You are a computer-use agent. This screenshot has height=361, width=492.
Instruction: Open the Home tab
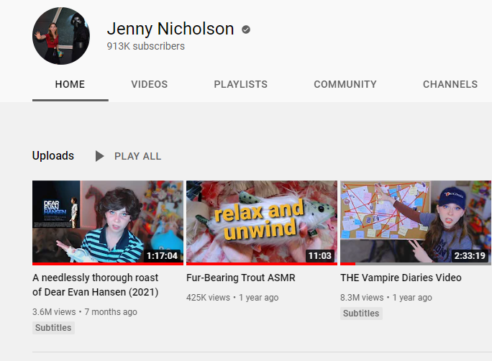70,84
